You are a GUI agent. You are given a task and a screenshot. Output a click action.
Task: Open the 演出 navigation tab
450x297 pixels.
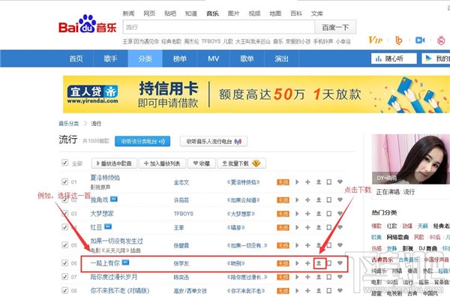pos(281,58)
